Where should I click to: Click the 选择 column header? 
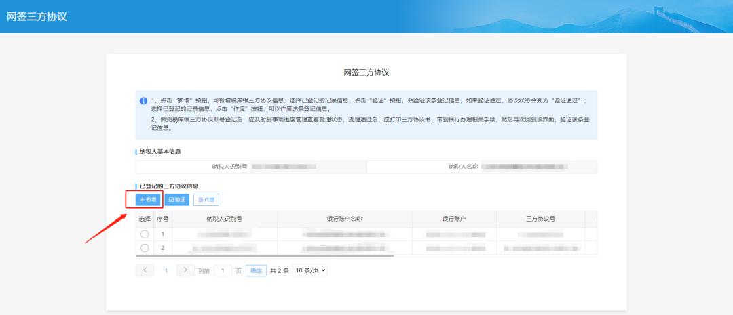[145, 219]
